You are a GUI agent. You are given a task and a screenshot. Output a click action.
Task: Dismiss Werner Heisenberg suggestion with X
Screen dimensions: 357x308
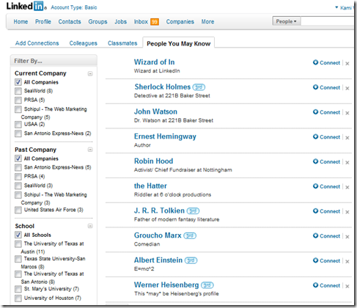[347, 286]
